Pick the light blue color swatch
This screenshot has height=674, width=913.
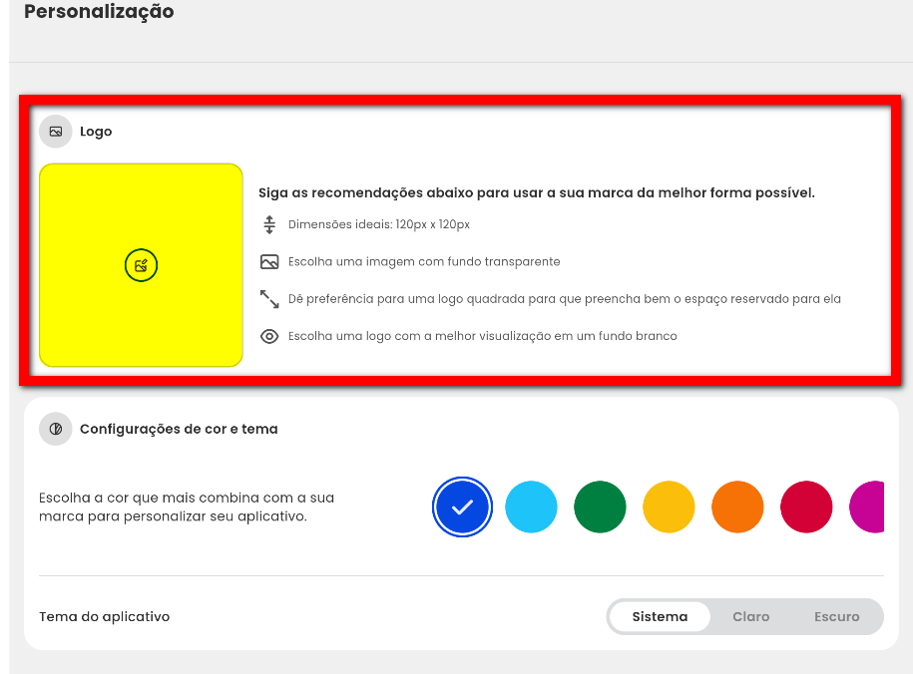tap(531, 506)
